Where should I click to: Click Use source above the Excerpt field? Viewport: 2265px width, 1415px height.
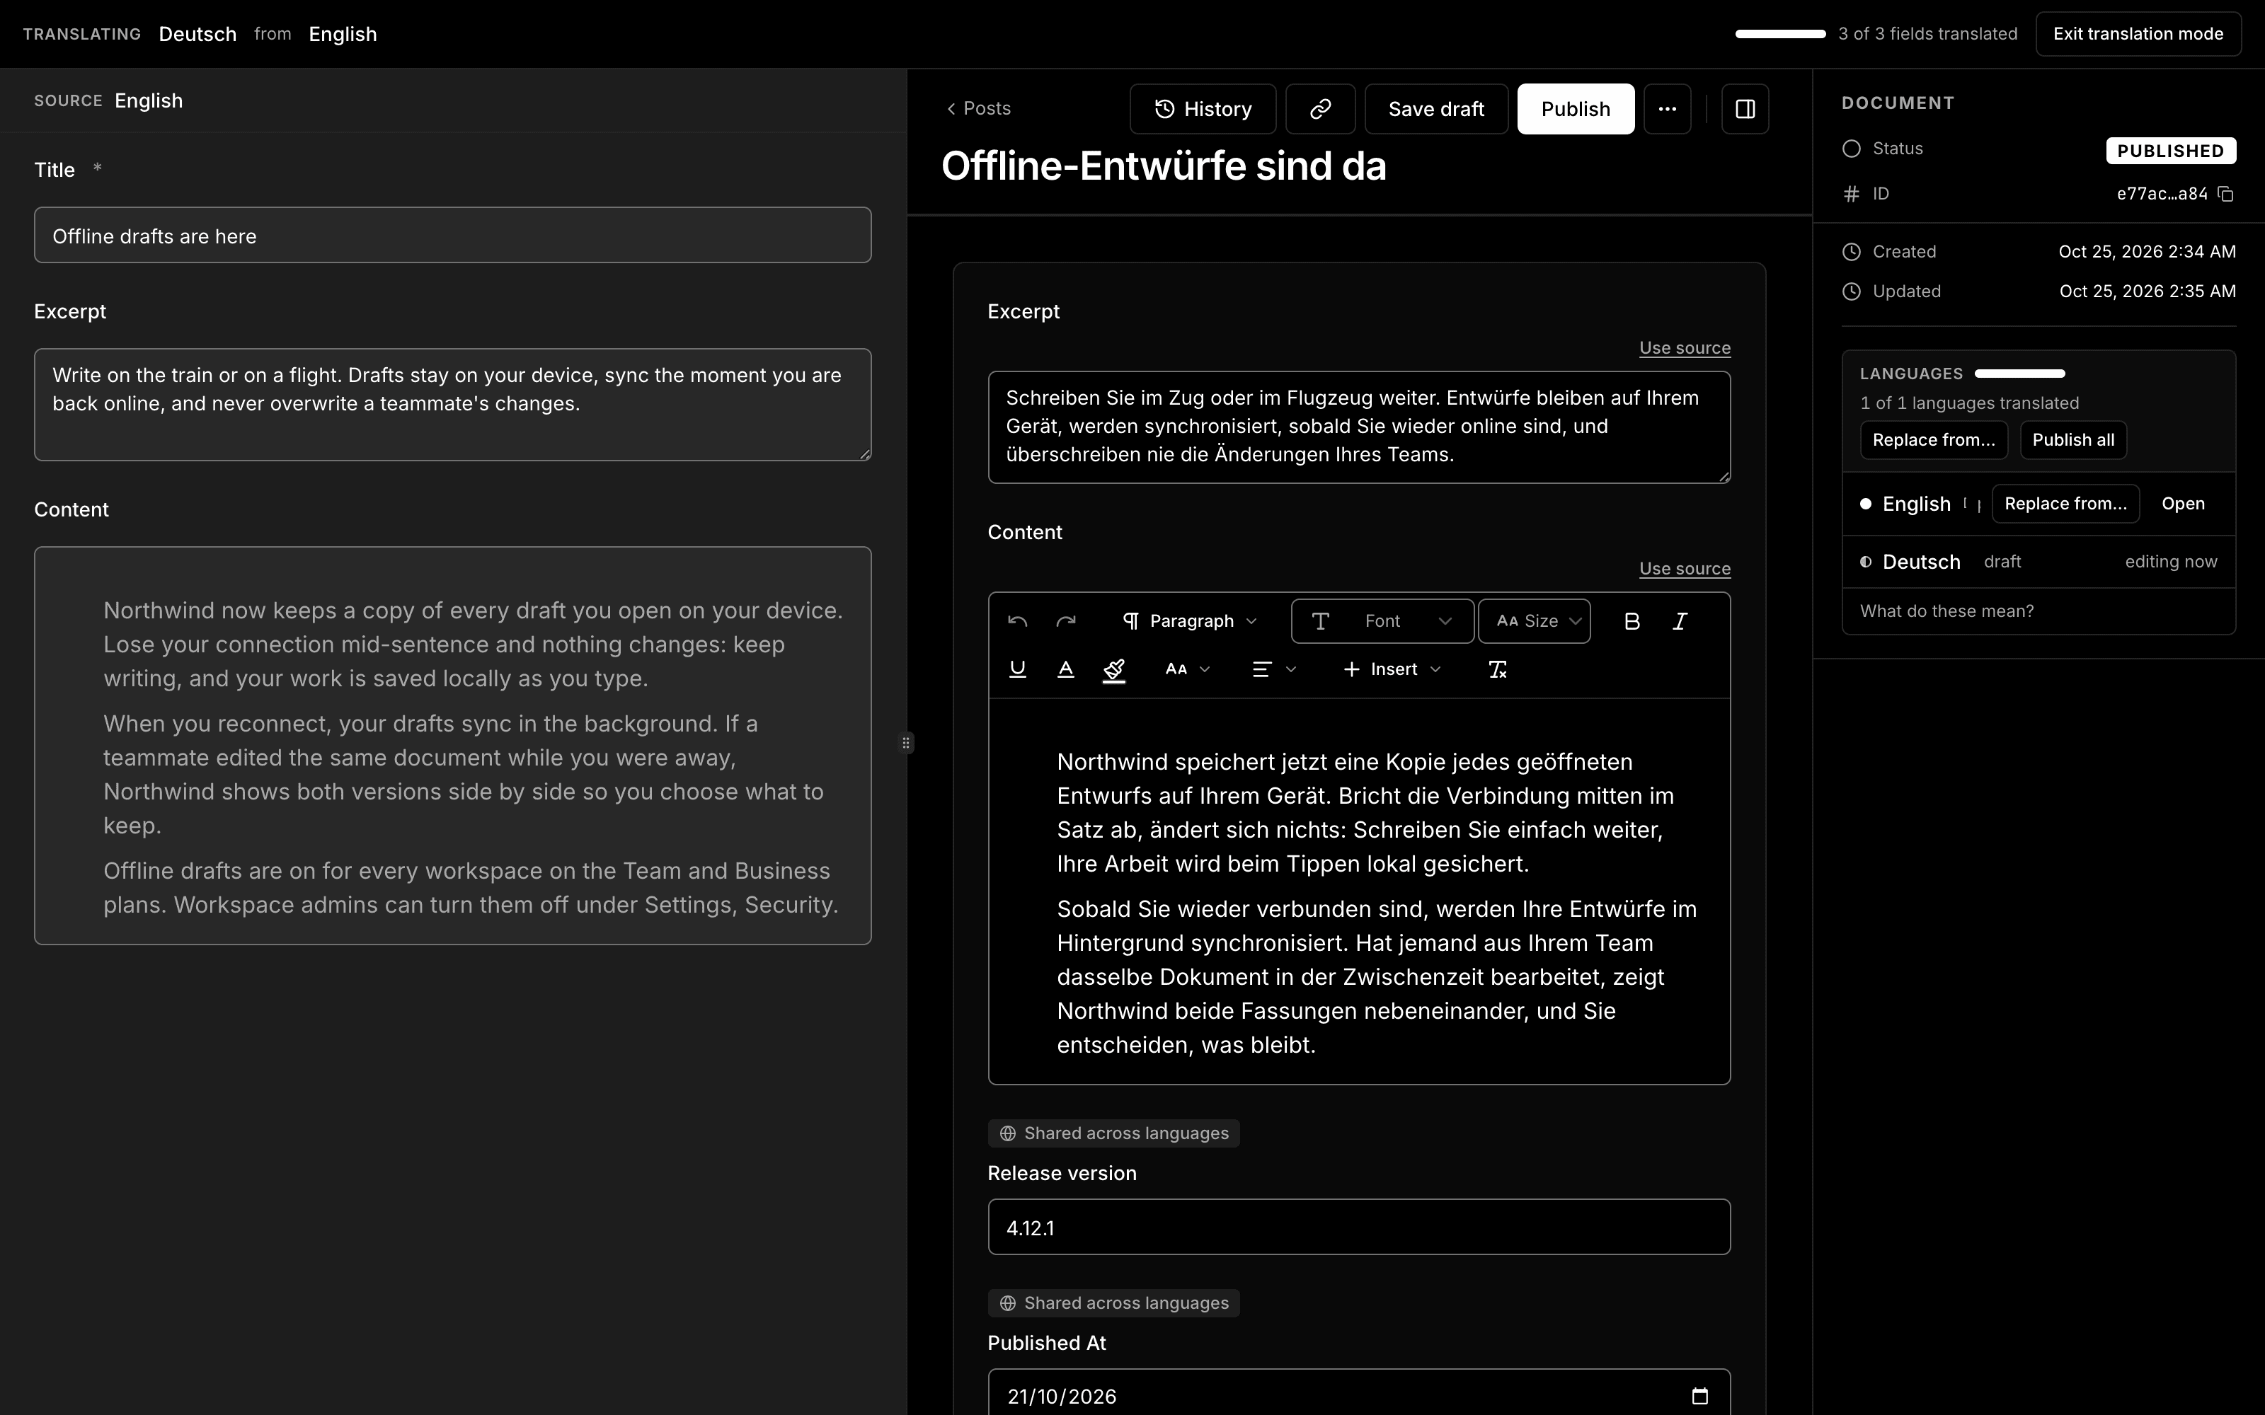pos(1685,348)
